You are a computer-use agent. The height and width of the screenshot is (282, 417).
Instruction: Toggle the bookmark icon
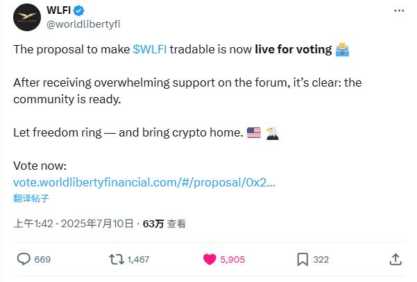(x=303, y=259)
